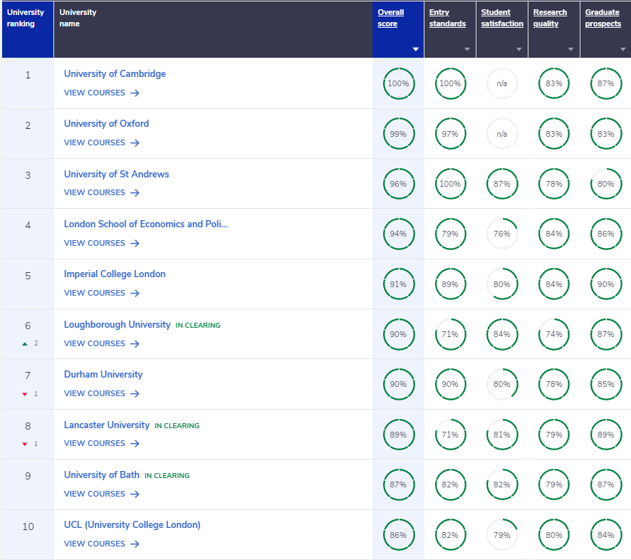Screen dimensions: 631x560
Task: Open University of St Andrews link
Action: (x=116, y=174)
